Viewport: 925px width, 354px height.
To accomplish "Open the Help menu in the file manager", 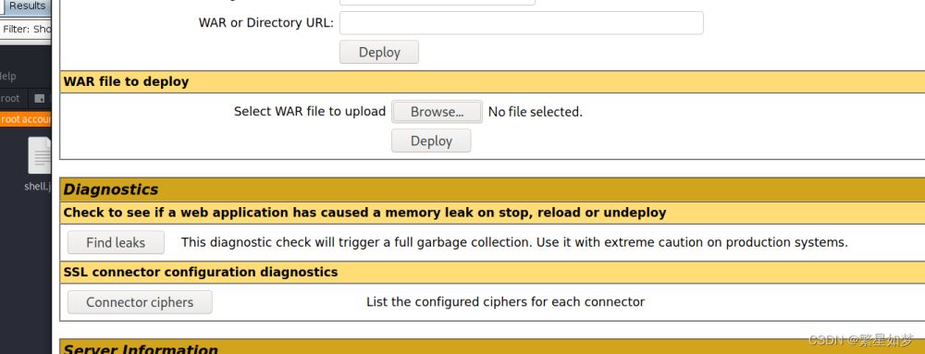I will point(7,76).
